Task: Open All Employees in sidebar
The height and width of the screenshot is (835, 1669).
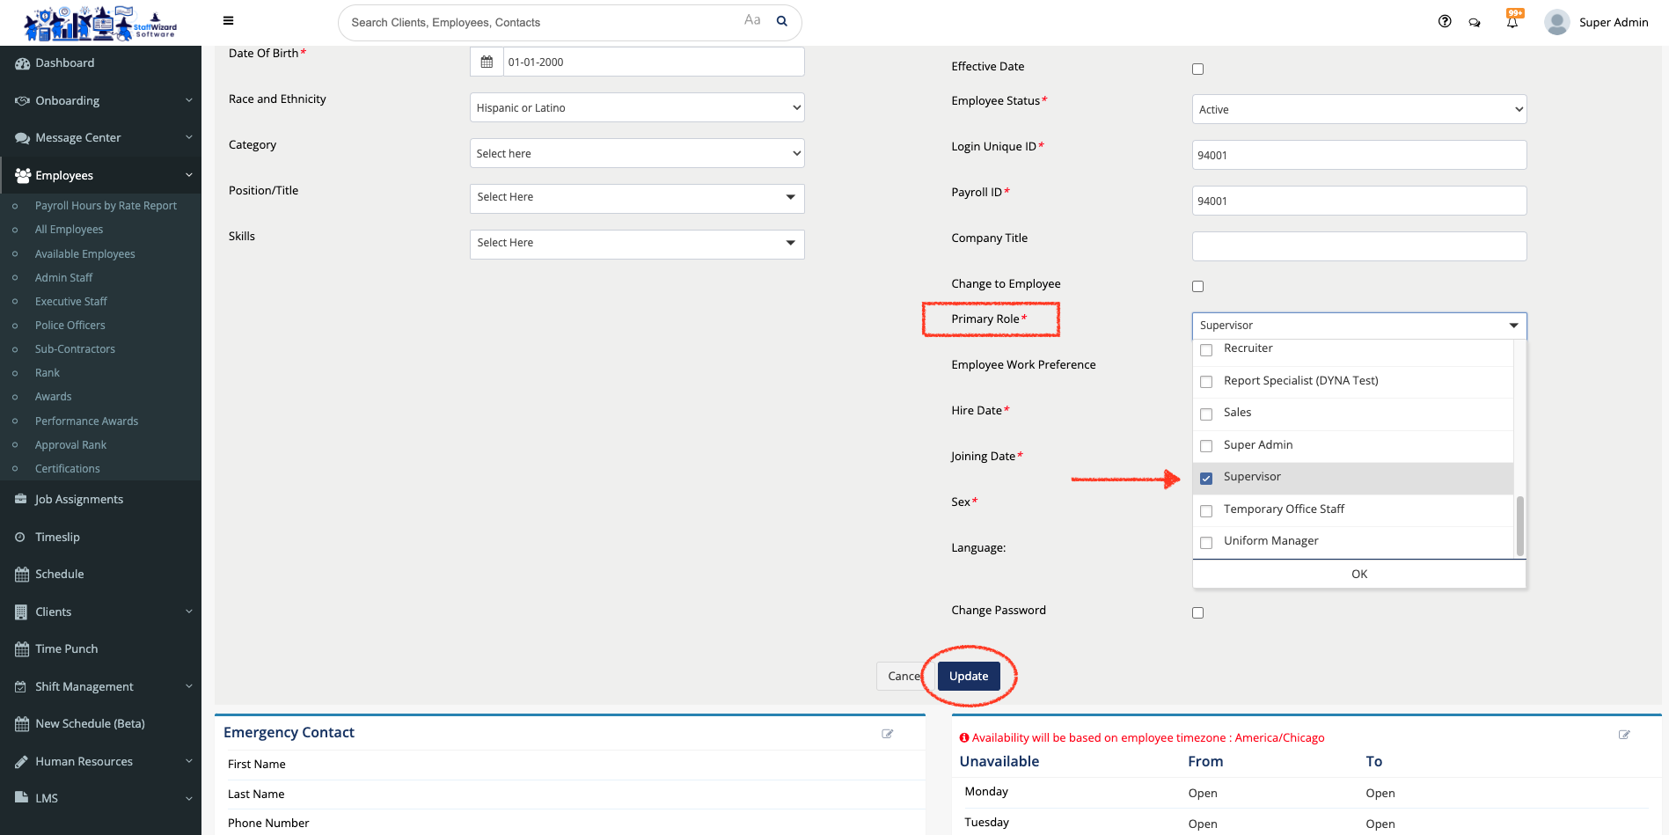Action: point(69,230)
